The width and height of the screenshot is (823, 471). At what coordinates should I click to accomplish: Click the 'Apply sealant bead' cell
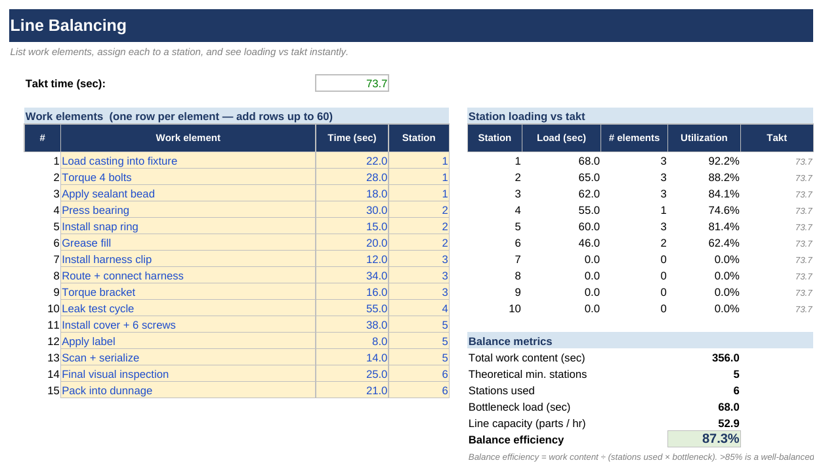point(188,194)
